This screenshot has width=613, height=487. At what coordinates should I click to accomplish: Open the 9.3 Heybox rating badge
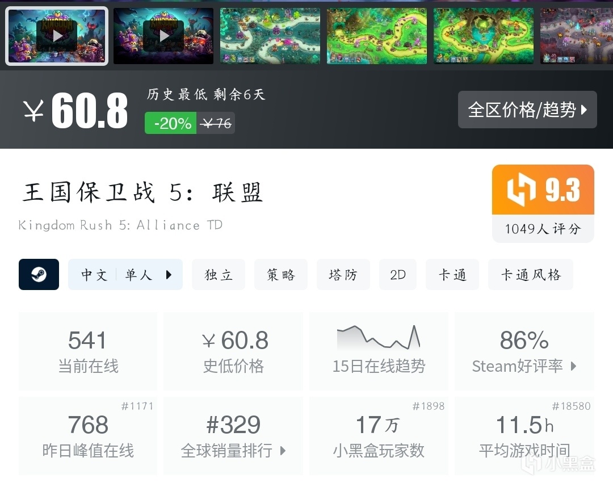(x=543, y=204)
